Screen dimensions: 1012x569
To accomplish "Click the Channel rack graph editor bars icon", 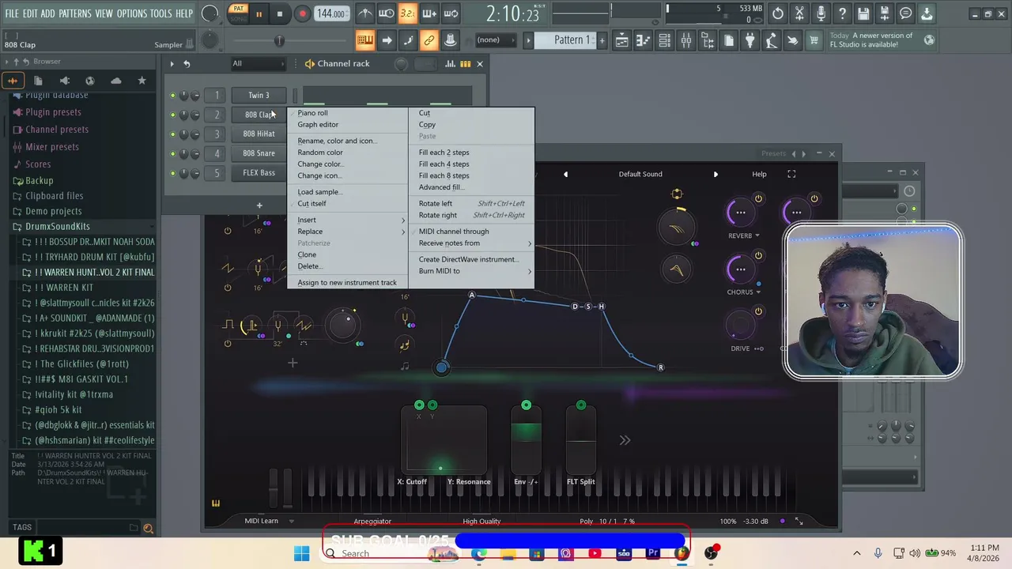I will coord(450,64).
